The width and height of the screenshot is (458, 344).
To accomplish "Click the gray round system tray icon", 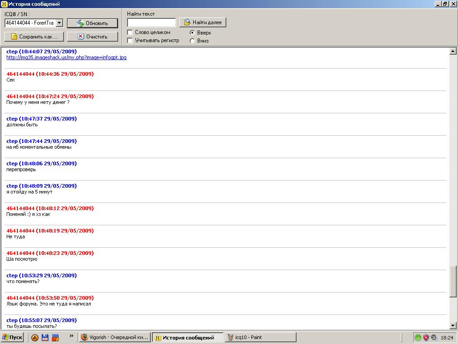I will 434,338.
